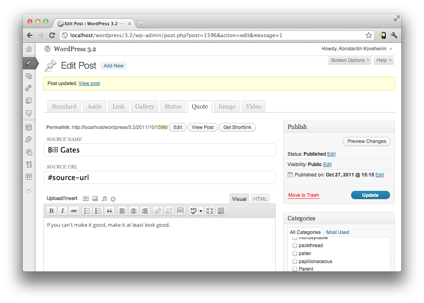Viewport: 424px width, 303px height.
Task: Click the Unlink broken chain button
Action: click(x=169, y=211)
